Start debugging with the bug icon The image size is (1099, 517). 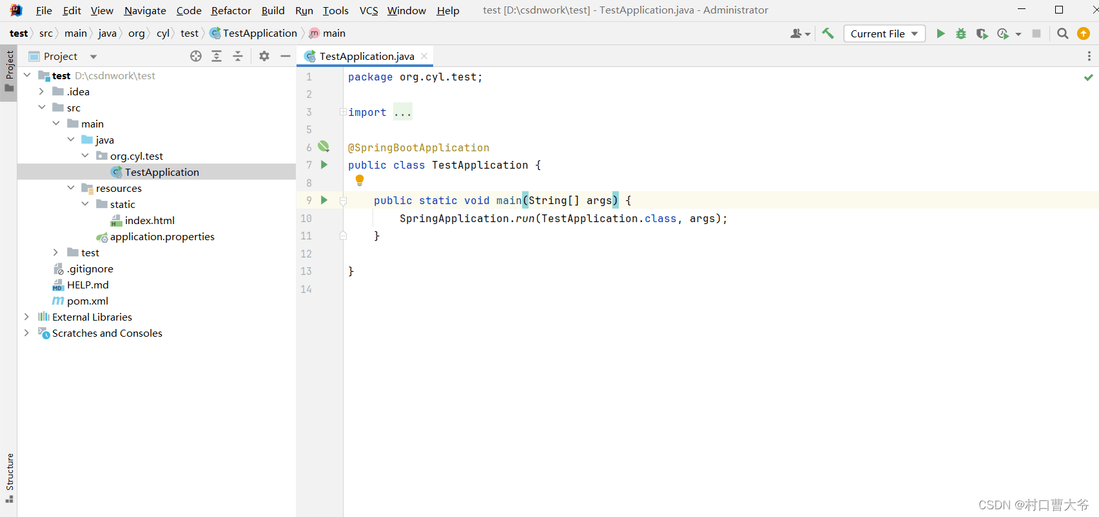(961, 33)
